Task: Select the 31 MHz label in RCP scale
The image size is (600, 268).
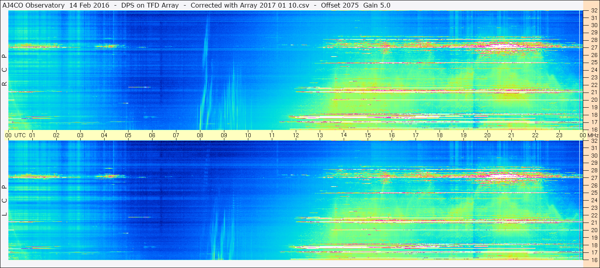Action: tap(594, 18)
